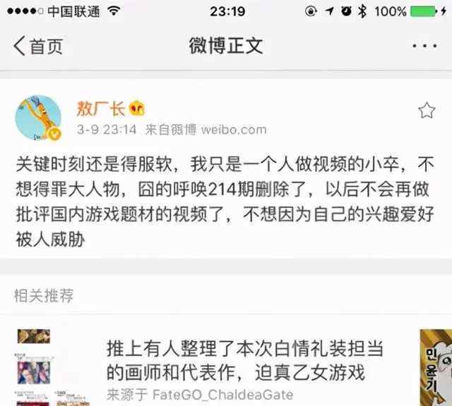
Task: Open 敖厂长's profile avatar
Action: 38,118
